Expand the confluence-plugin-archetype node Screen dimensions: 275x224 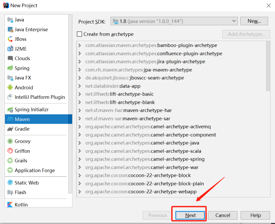(x=80, y=53)
